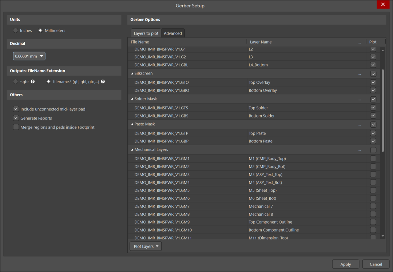Image resolution: width=393 pixels, height=272 pixels.
Task: Switch to Layers to plot tab
Action: (146, 33)
